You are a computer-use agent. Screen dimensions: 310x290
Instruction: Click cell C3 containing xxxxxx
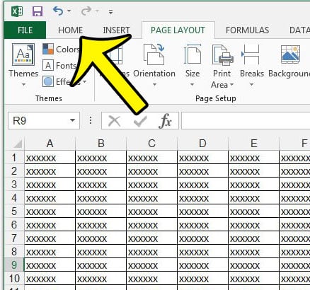(x=151, y=185)
